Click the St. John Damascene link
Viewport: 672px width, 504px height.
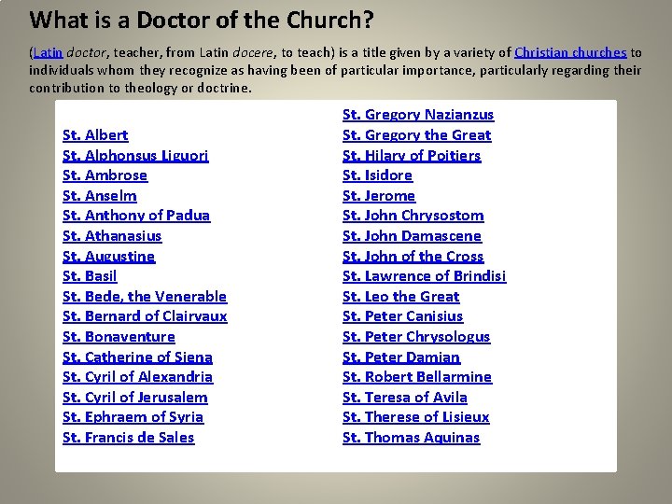pos(412,236)
